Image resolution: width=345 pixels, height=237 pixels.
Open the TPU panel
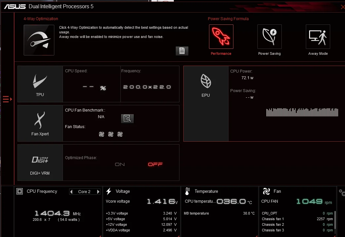coord(40,84)
